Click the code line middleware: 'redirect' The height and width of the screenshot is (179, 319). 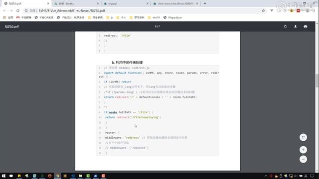(x=123, y=138)
